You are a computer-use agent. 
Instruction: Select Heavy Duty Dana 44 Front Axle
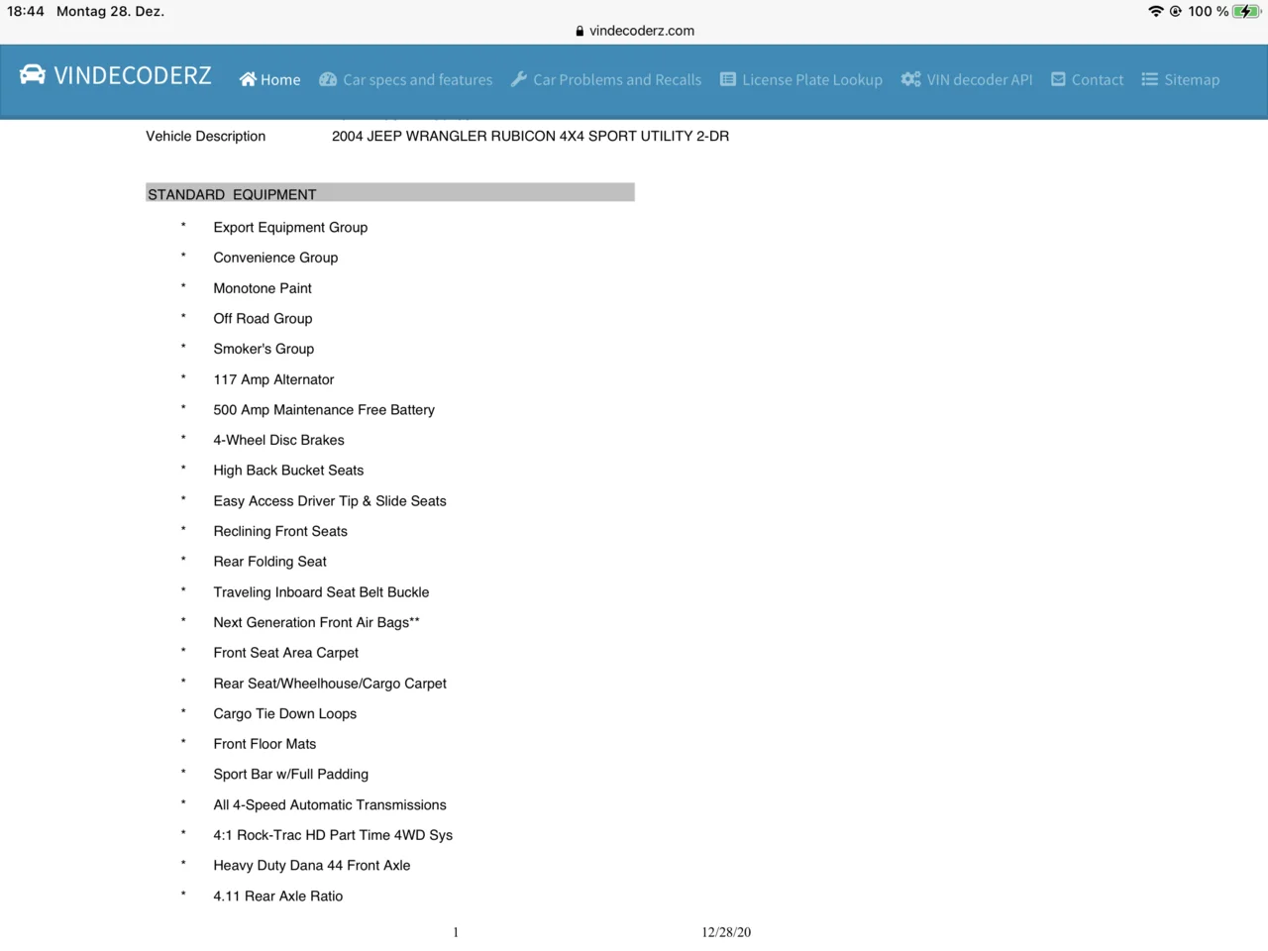tap(311, 865)
